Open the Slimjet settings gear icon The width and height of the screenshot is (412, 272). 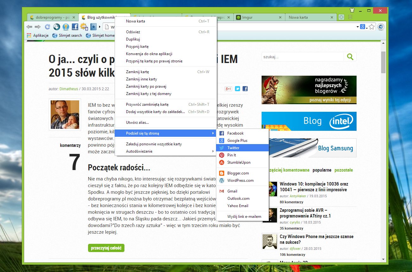[x=381, y=27]
